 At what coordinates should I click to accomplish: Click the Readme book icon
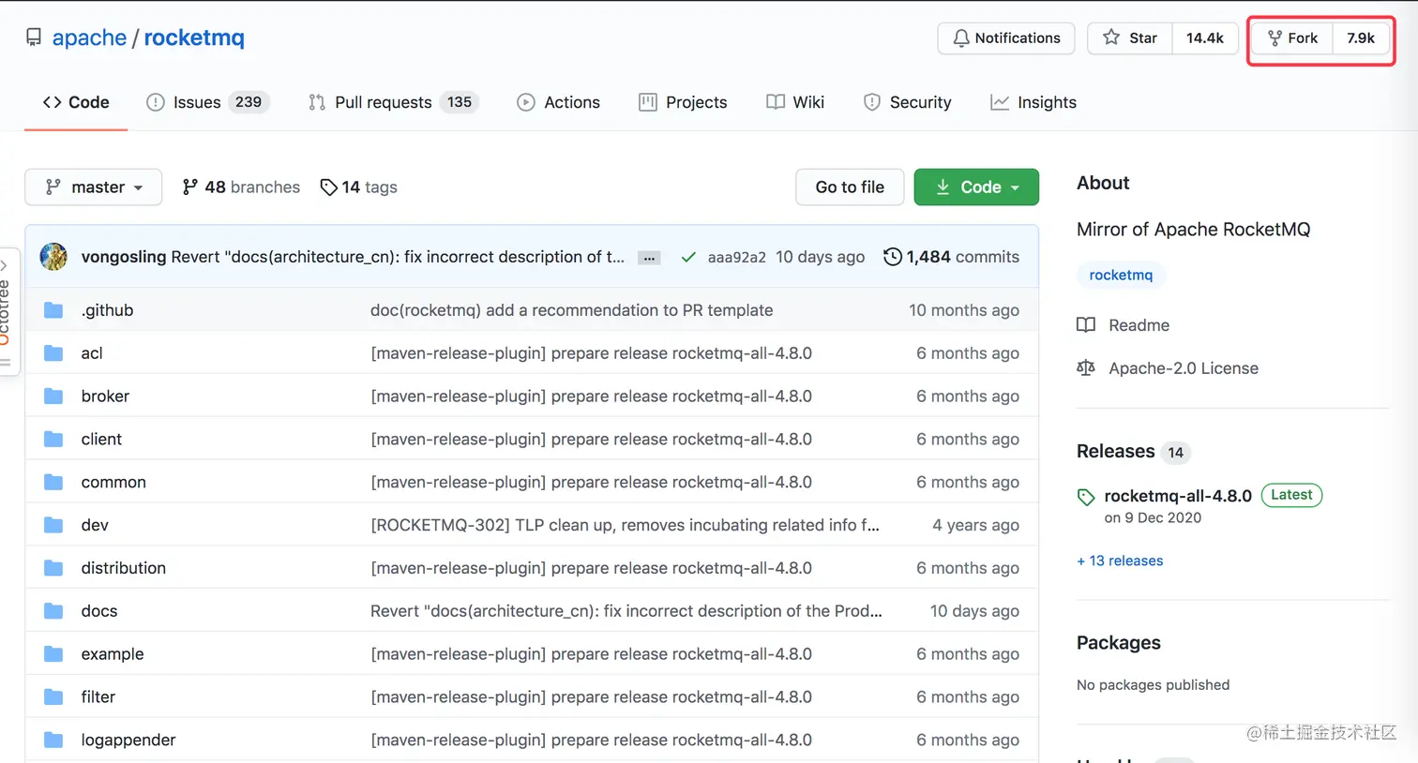[1086, 325]
